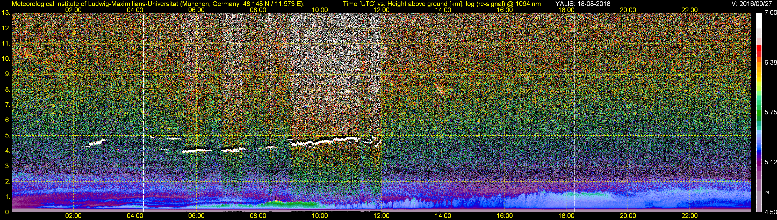Click the 08:00 label on the top time axis
This screenshot has width=777, height=220.
point(258,10)
